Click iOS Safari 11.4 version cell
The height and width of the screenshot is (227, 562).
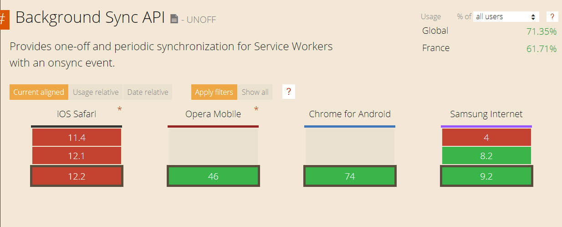(77, 137)
